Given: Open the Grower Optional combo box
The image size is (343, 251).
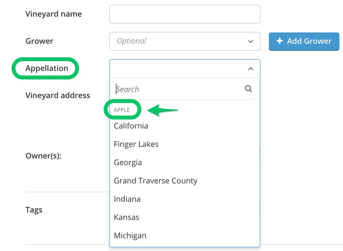Looking at the screenshot, I should [x=185, y=41].
